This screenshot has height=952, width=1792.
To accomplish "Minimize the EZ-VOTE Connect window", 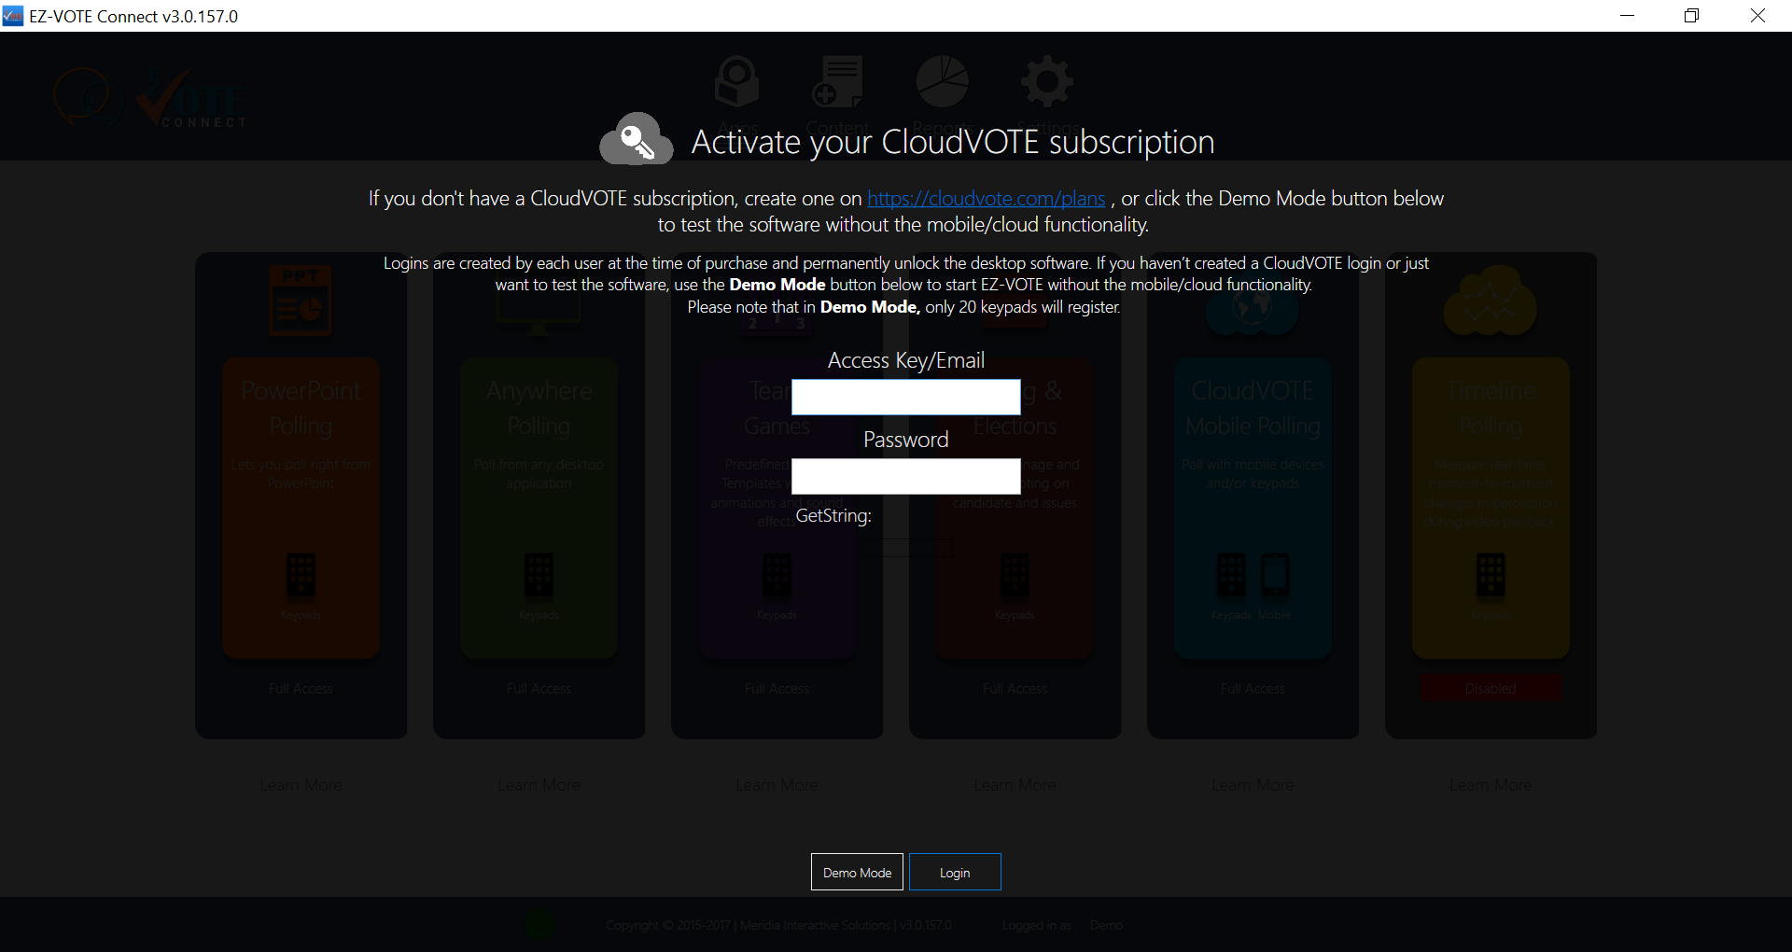I will tap(1627, 16).
